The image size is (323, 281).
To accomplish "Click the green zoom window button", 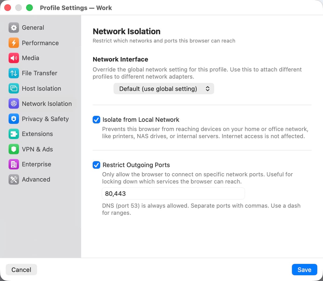I will pos(29,8).
